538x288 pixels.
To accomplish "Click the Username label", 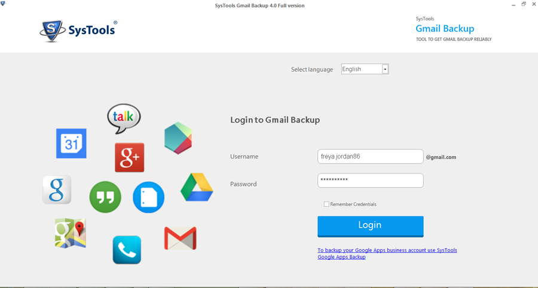I will pos(244,157).
